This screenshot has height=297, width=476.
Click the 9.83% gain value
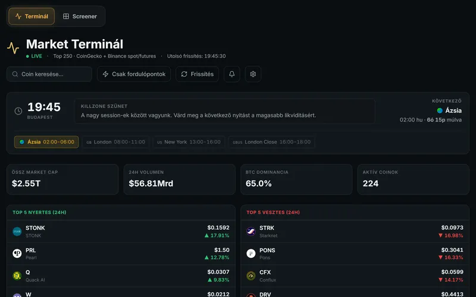pyautogui.click(x=218, y=280)
